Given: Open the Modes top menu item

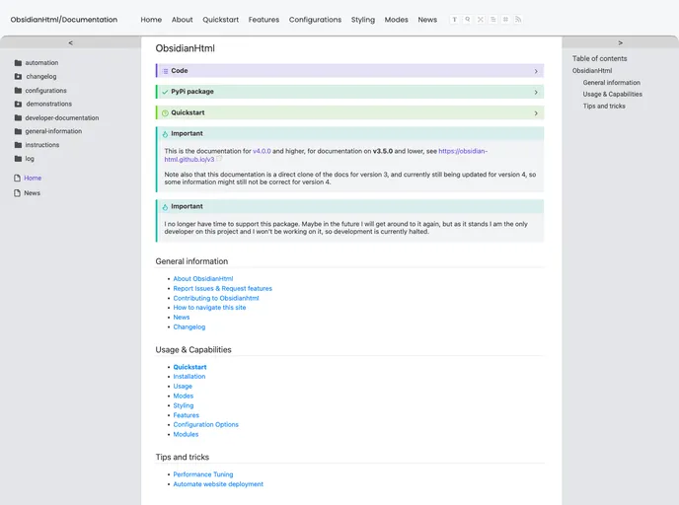Looking at the screenshot, I should coord(396,20).
